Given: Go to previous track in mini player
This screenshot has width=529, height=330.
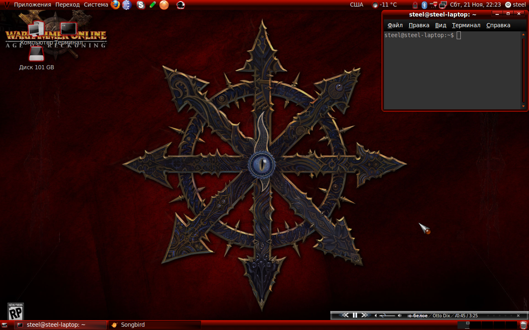Looking at the screenshot, I should pyautogui.click(x=344, y=316).
